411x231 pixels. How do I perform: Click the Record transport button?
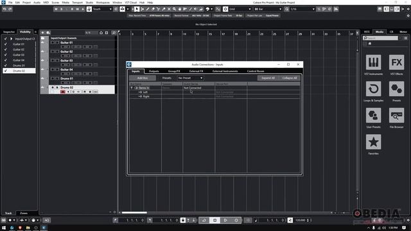tap(236, 220)
